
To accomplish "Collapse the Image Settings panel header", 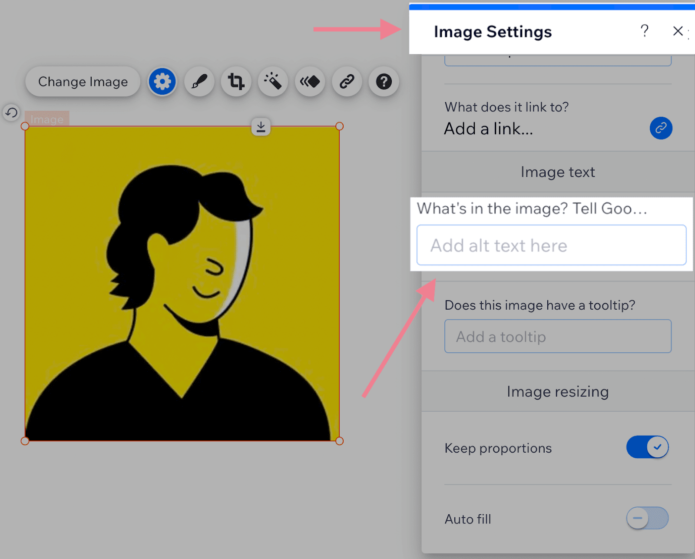I will (493, 31).
